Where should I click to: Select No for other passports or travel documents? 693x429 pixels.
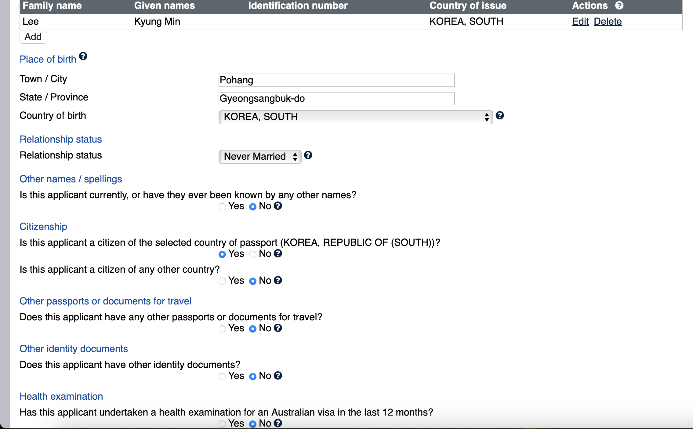253,329
